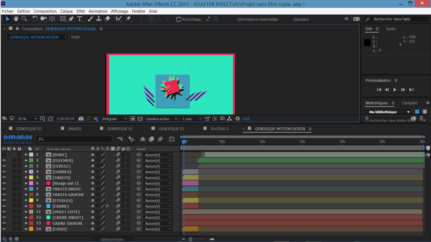Open the Caméra active view dropdown

[x=161, y=119]
